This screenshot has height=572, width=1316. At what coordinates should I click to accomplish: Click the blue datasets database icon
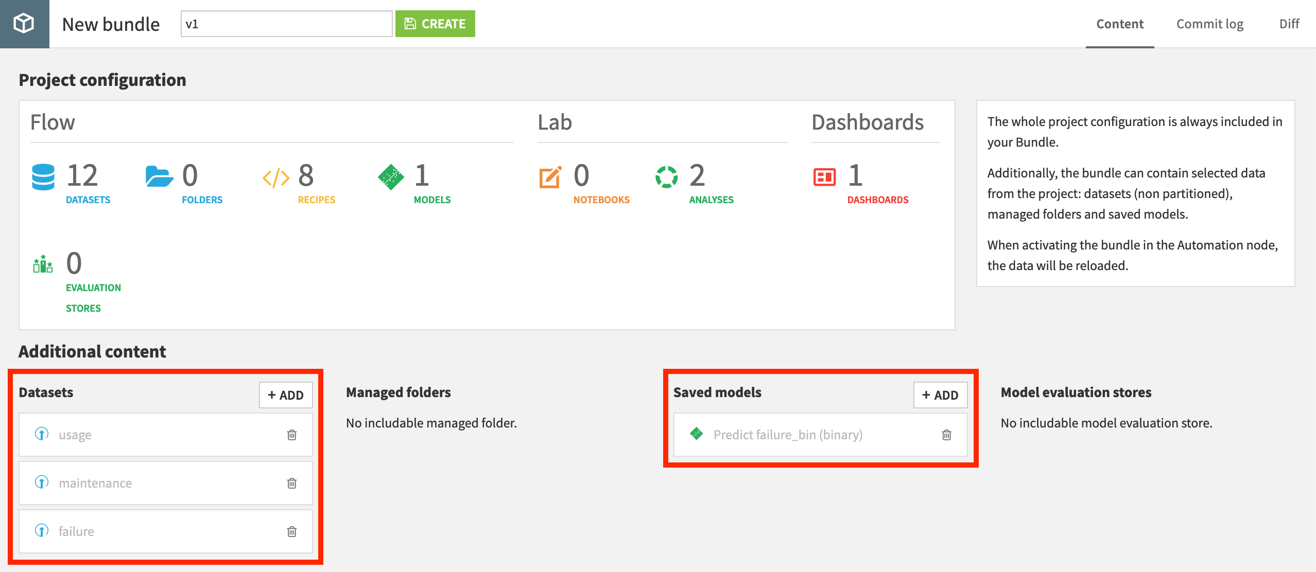[43, 177]
